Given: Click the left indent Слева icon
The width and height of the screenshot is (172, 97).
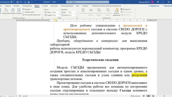Looking at the screenshot, I should (45, 12).
